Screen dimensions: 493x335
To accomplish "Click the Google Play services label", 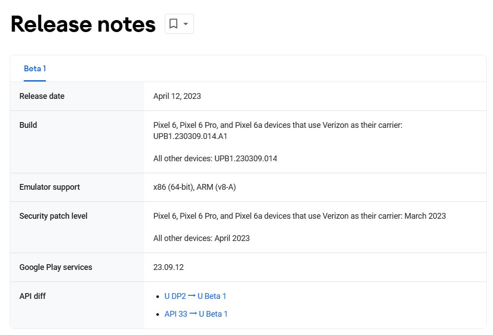I will click(x=56, y=267).
